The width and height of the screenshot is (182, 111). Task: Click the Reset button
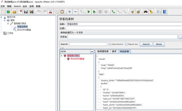click(159, 44)
